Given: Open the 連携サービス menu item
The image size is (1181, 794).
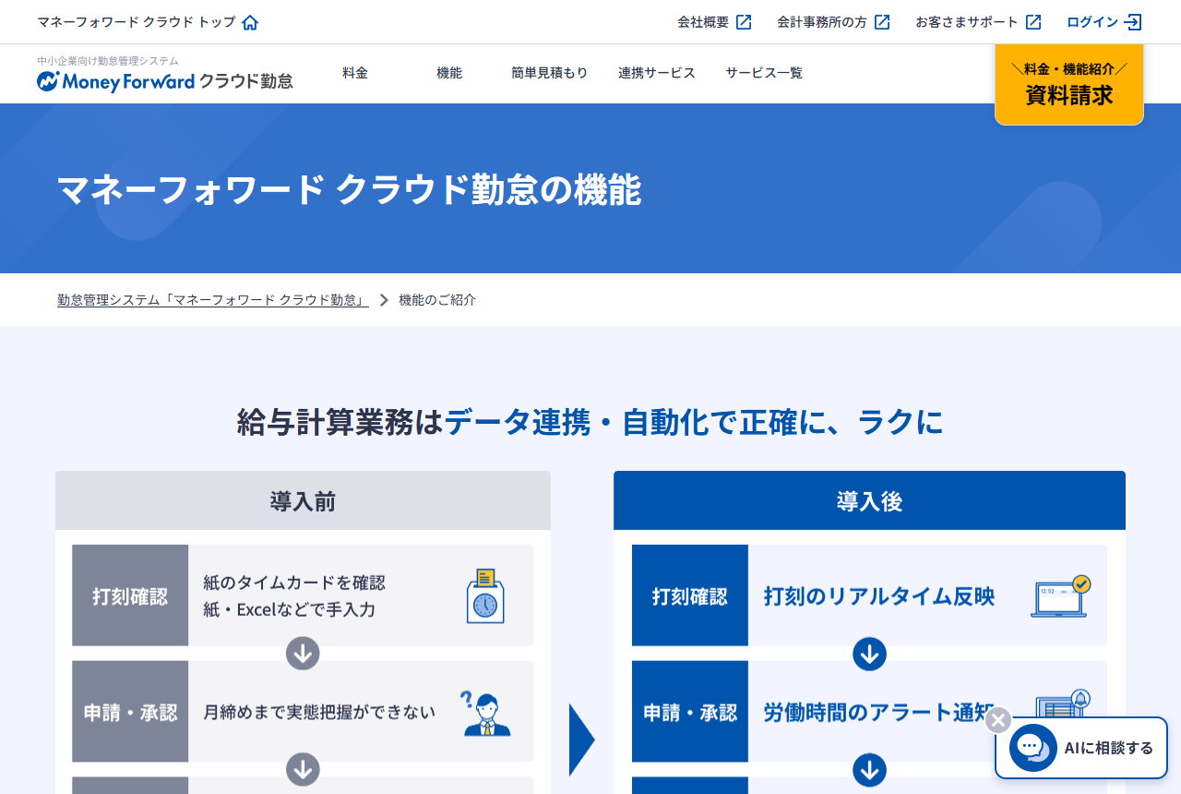Looking at the screenshot, I should click(x=657, y=73).
